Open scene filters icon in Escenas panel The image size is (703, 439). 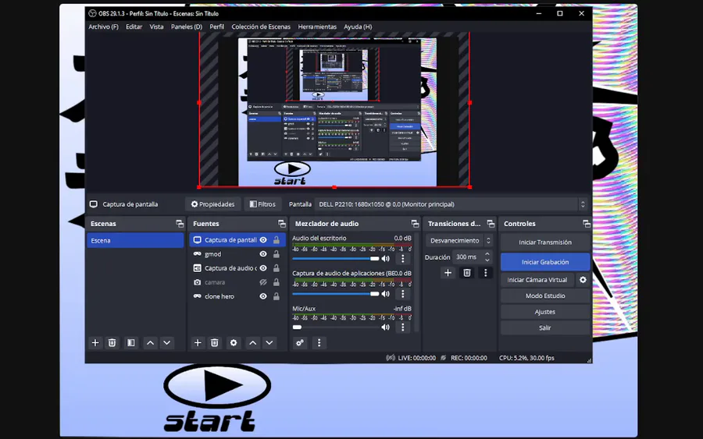tap(131, 343)
